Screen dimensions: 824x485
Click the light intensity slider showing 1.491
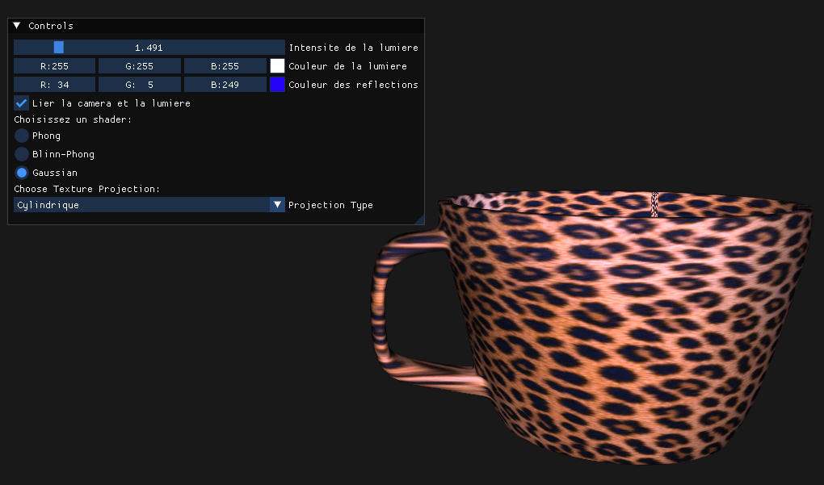tap(149, 48)
